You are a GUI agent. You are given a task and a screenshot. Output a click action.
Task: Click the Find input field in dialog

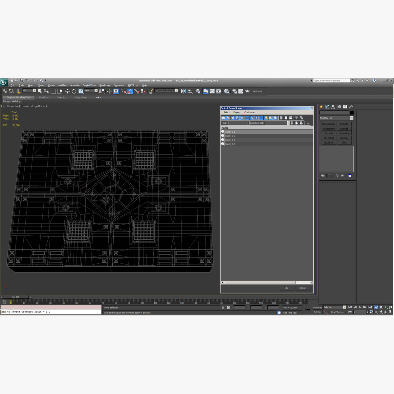pyautogui.click(x=238, y=123)
